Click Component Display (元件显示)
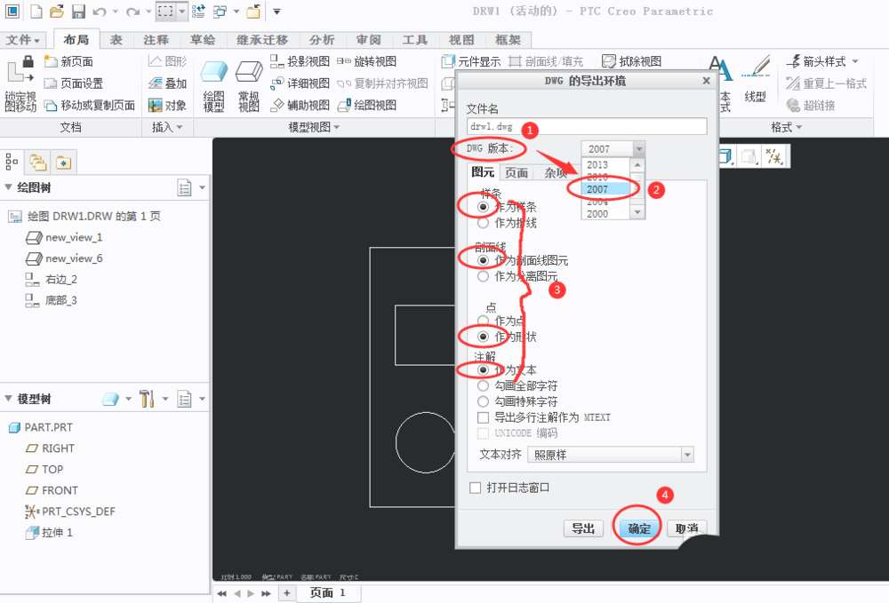 tap(471, 61)
